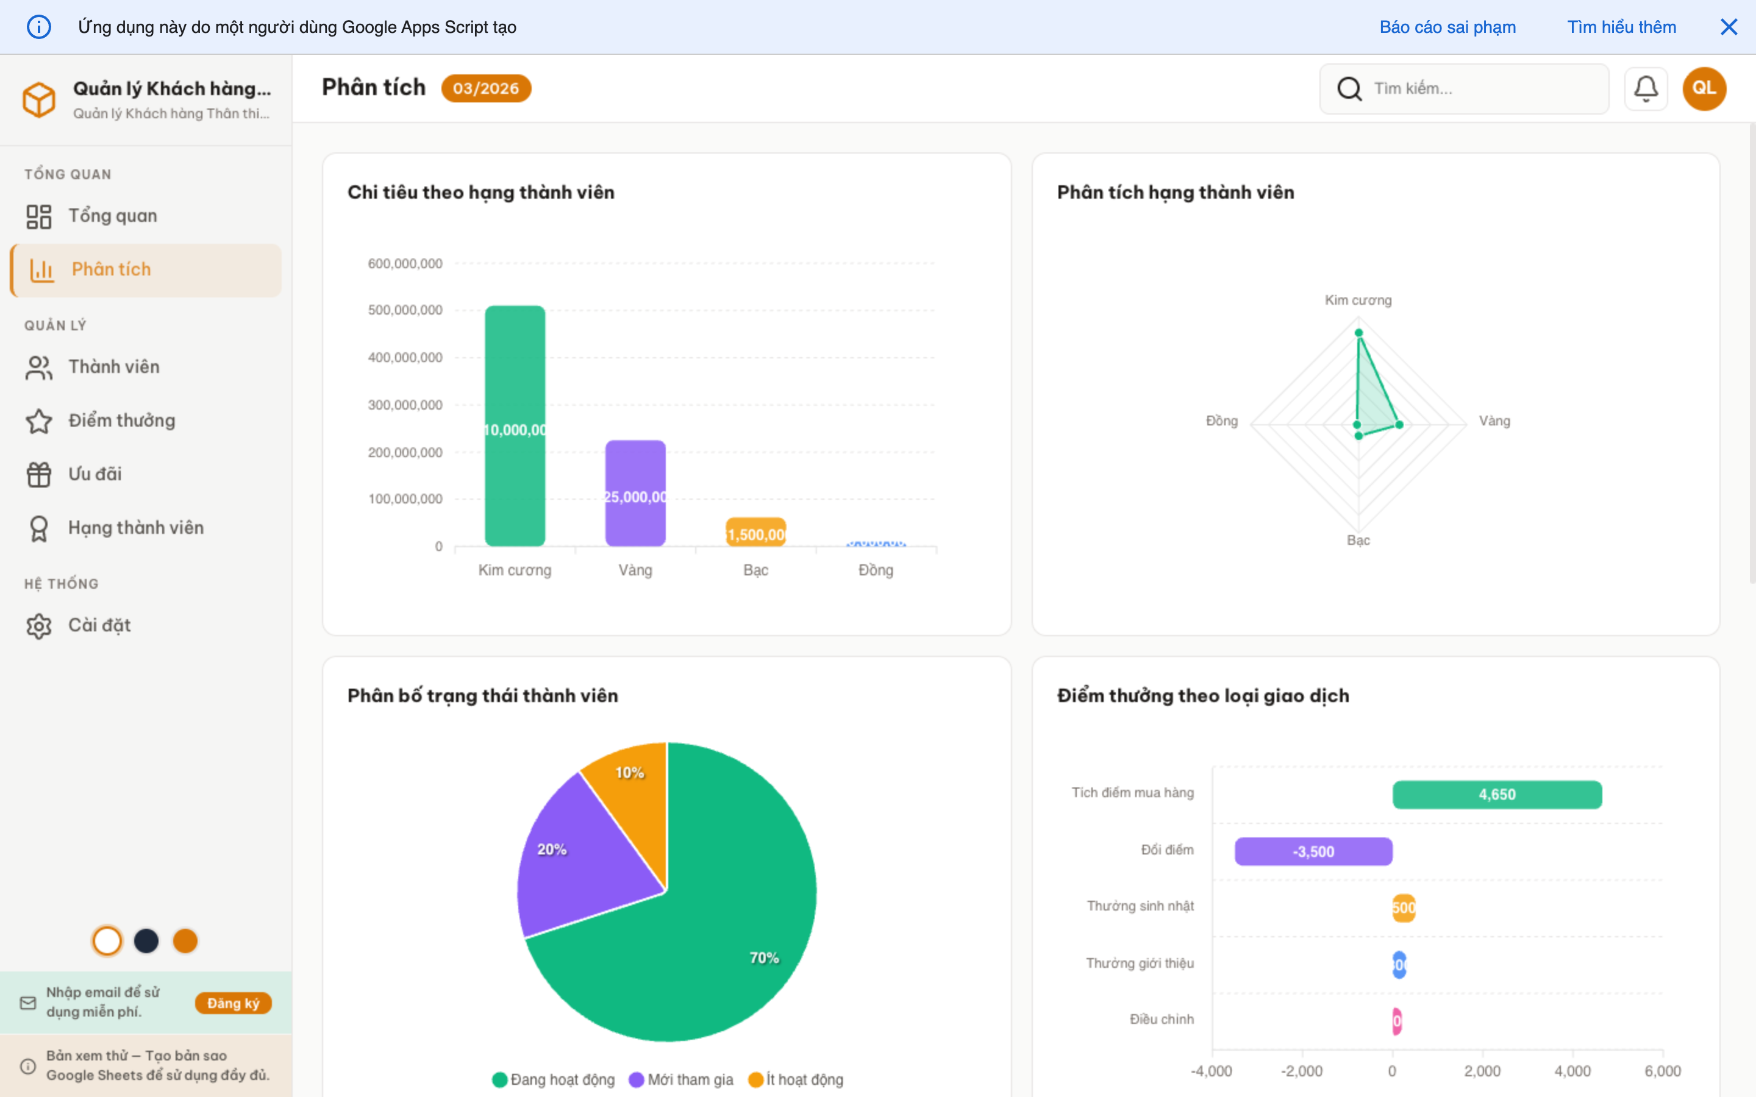
Task: Open the Tìm hiểu thêm link
Action: tap(1621, 27)
